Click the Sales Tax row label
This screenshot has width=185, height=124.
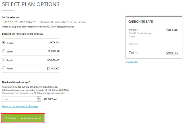(134, 44)
